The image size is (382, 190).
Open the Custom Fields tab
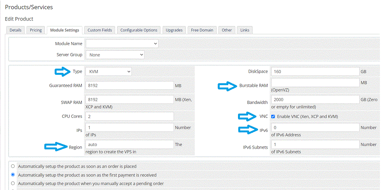click(100, 30)
